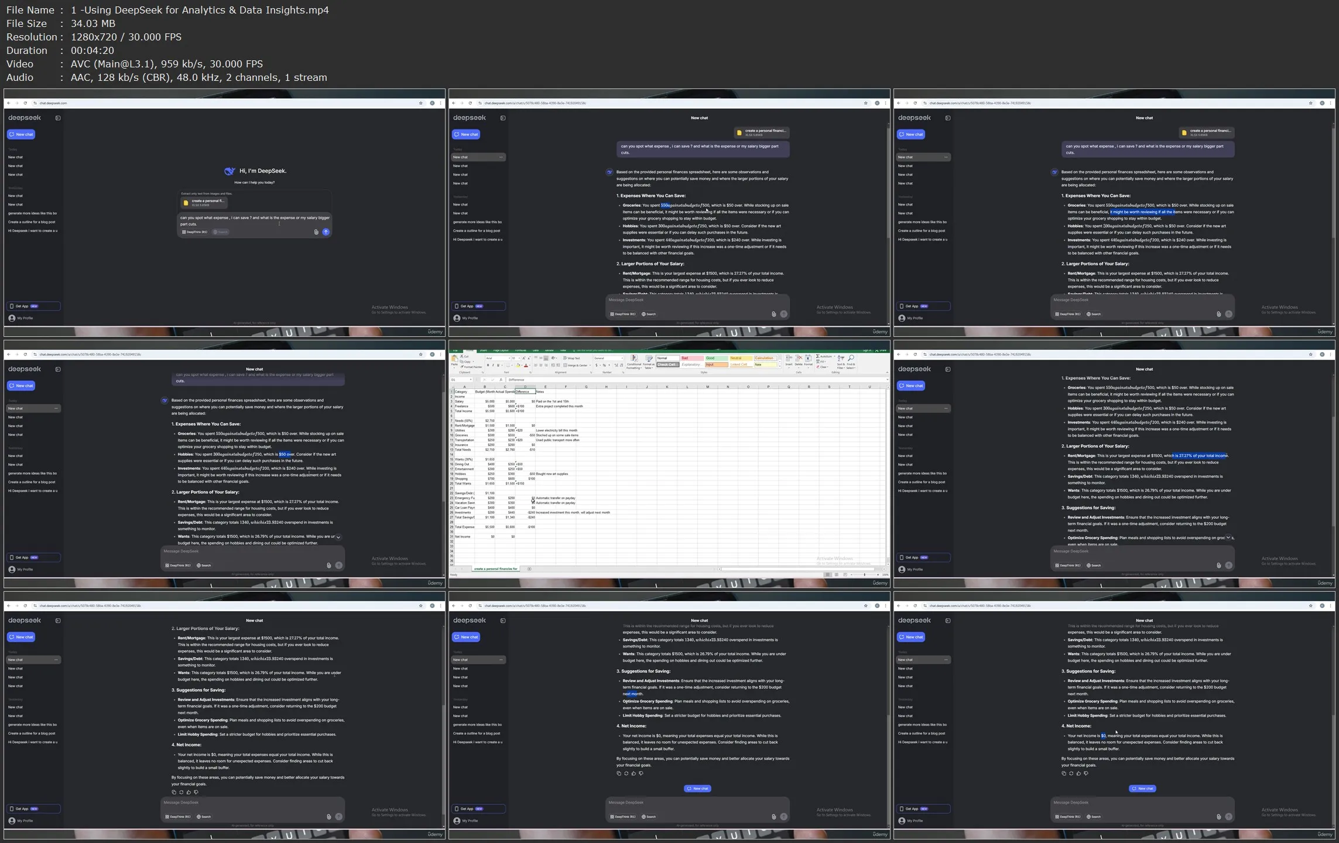
Task: Click Wrap Text in Excel ribbon
Action: tap(571, 358)
